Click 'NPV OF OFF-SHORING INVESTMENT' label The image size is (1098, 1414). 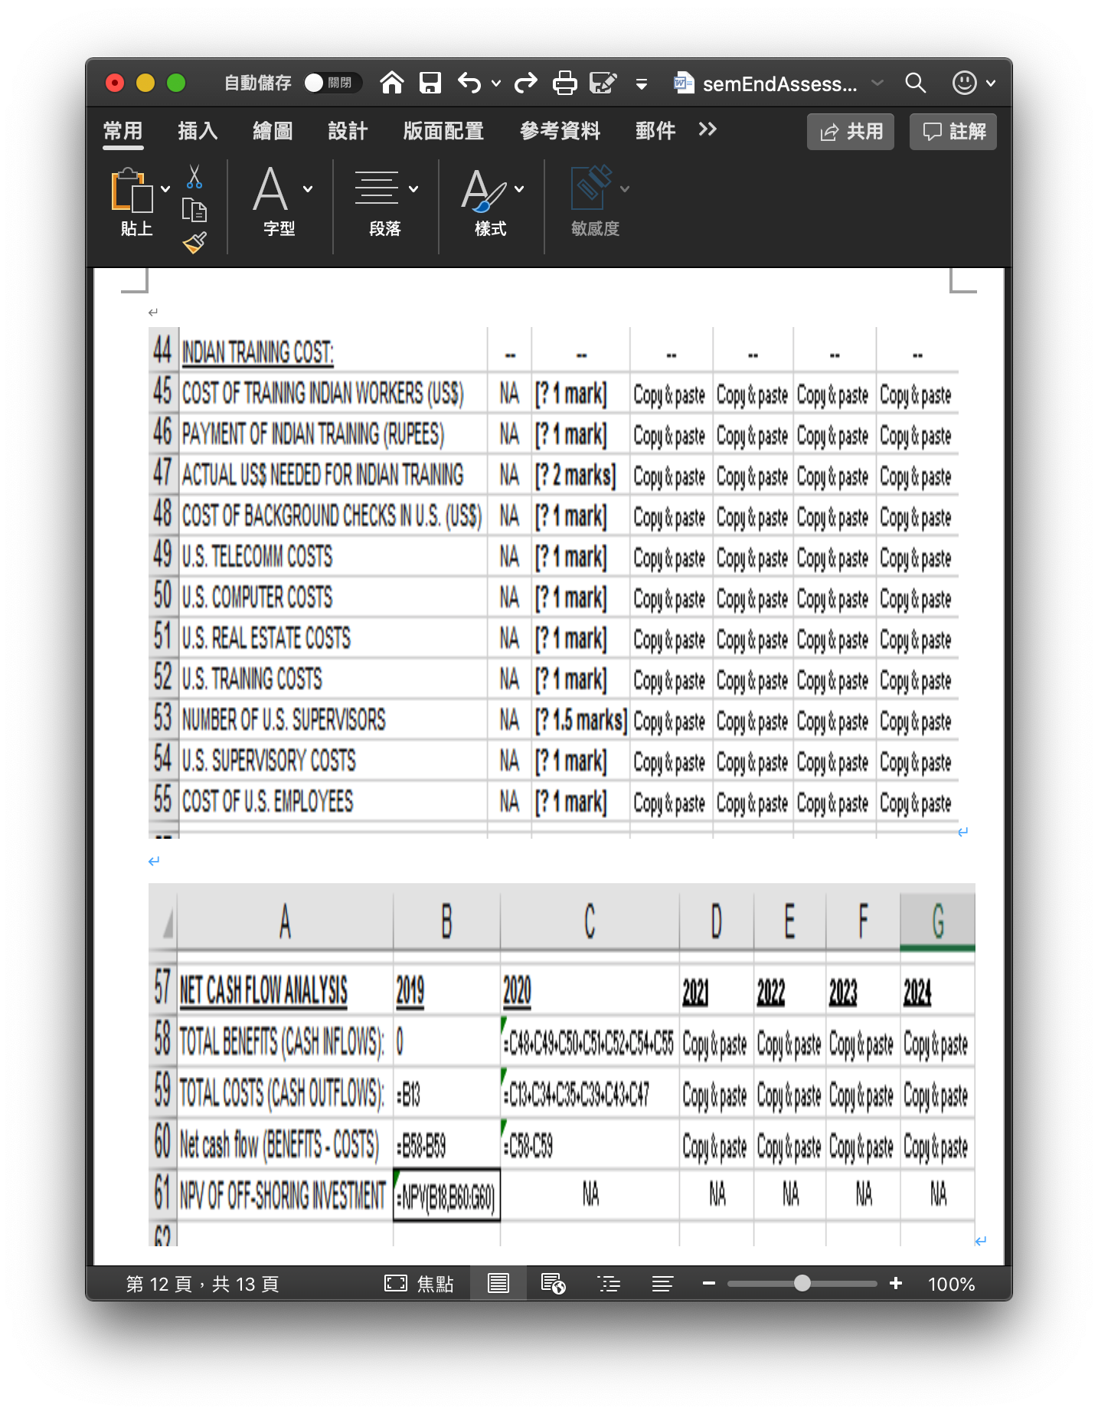(283, 1196)
